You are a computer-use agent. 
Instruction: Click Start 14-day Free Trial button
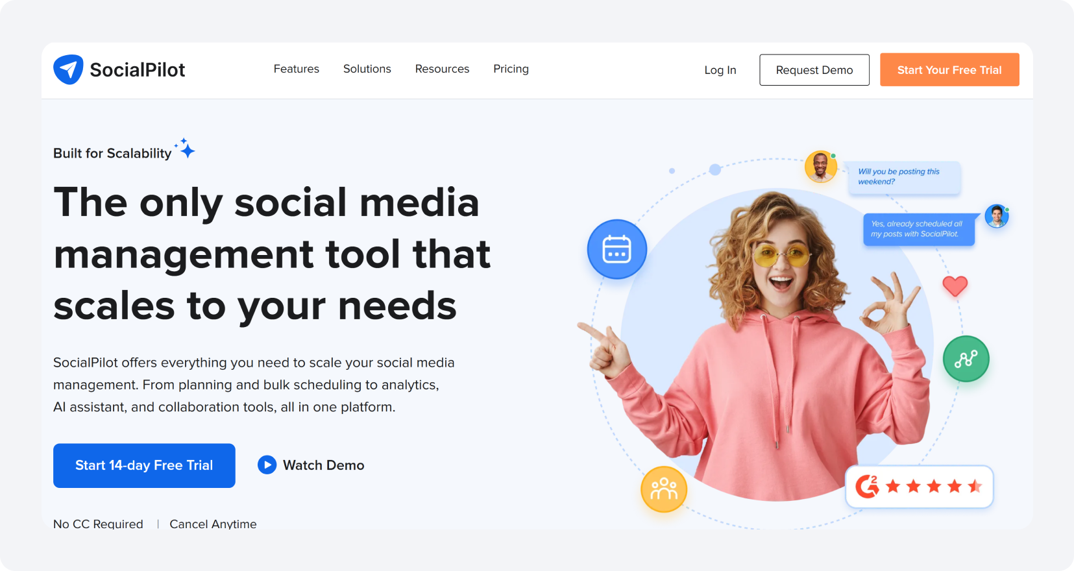coord(144,465)
